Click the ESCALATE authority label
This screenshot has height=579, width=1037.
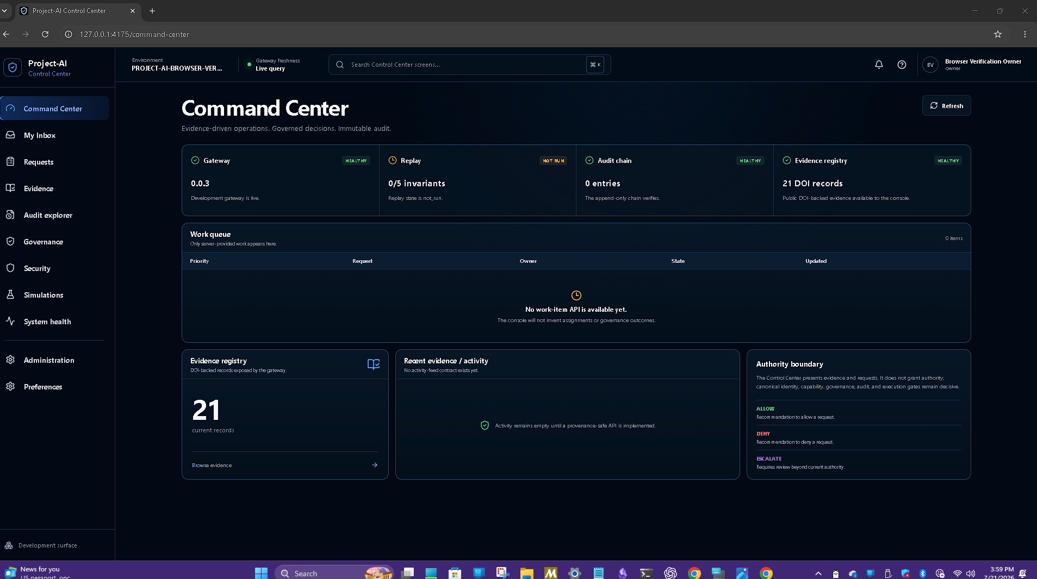click(x=769, y=459)
